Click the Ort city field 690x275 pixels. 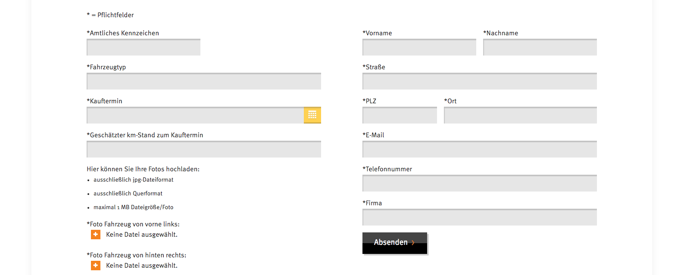click(x=520, y=115)
